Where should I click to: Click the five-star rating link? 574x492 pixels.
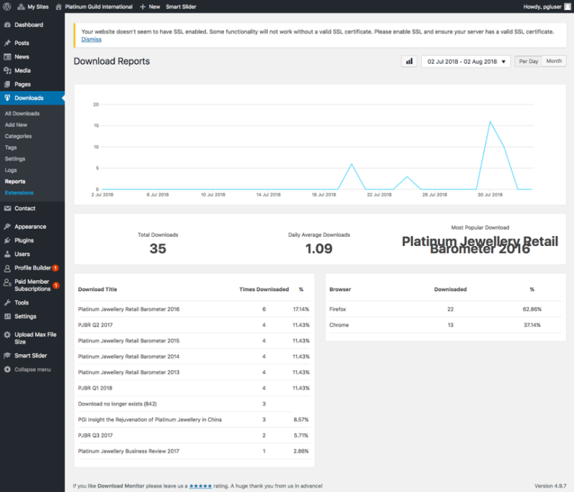tap(200, 486)
